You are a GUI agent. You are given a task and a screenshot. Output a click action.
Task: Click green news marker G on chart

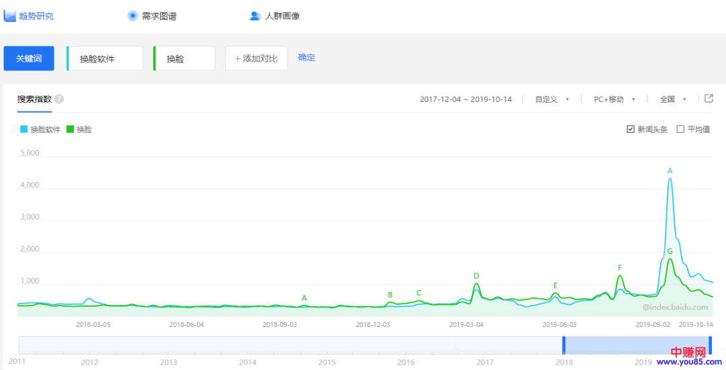point(670,251)
